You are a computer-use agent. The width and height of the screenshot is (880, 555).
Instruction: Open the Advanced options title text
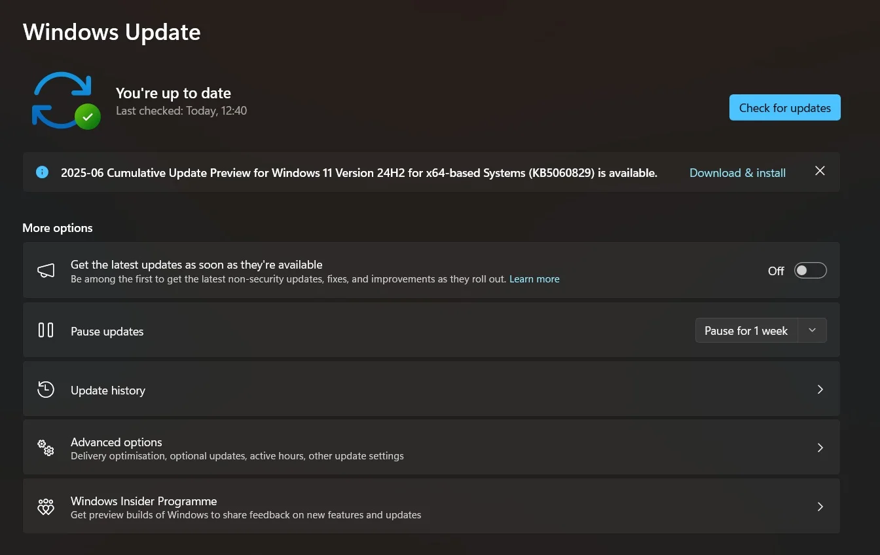point(117,442)
